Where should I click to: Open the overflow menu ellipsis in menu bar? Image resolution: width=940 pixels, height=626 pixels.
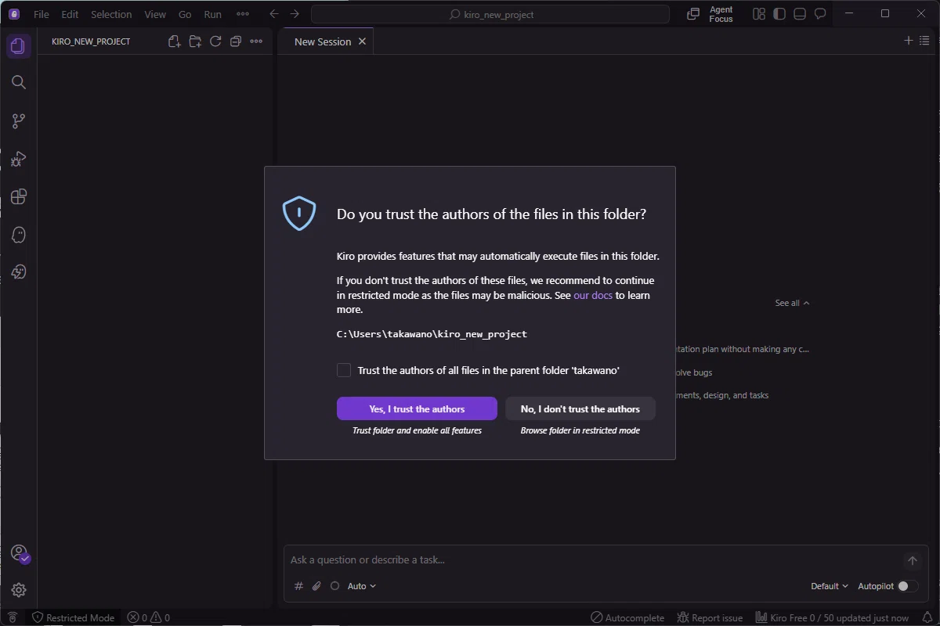tap(243, 14)
